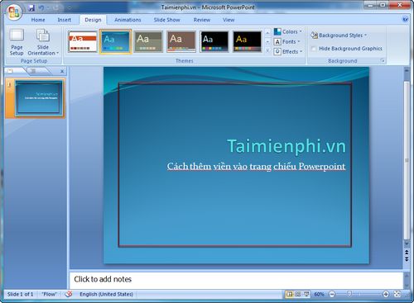Open the theme Colors dropdown
This screenshot has width=414, height=303.
point(288,31)
